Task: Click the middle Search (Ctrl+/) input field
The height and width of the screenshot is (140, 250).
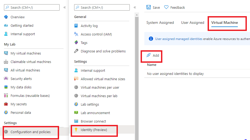Action: (102, 7)
